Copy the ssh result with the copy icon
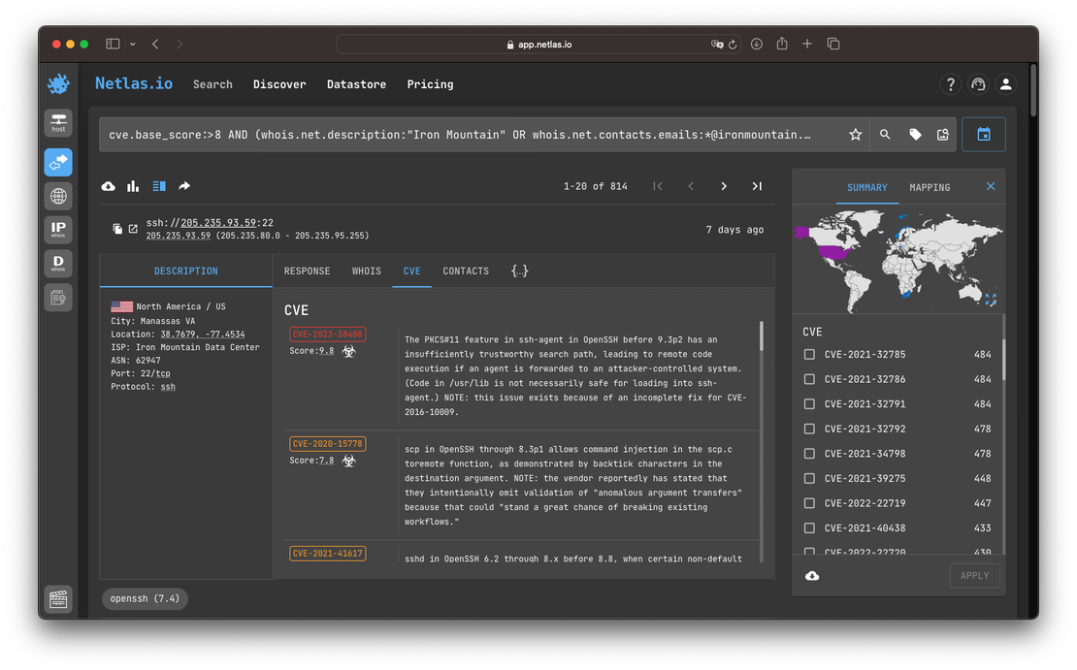Image resolution: width=1077 pixels, height=670 pixels. pos(117,229)
